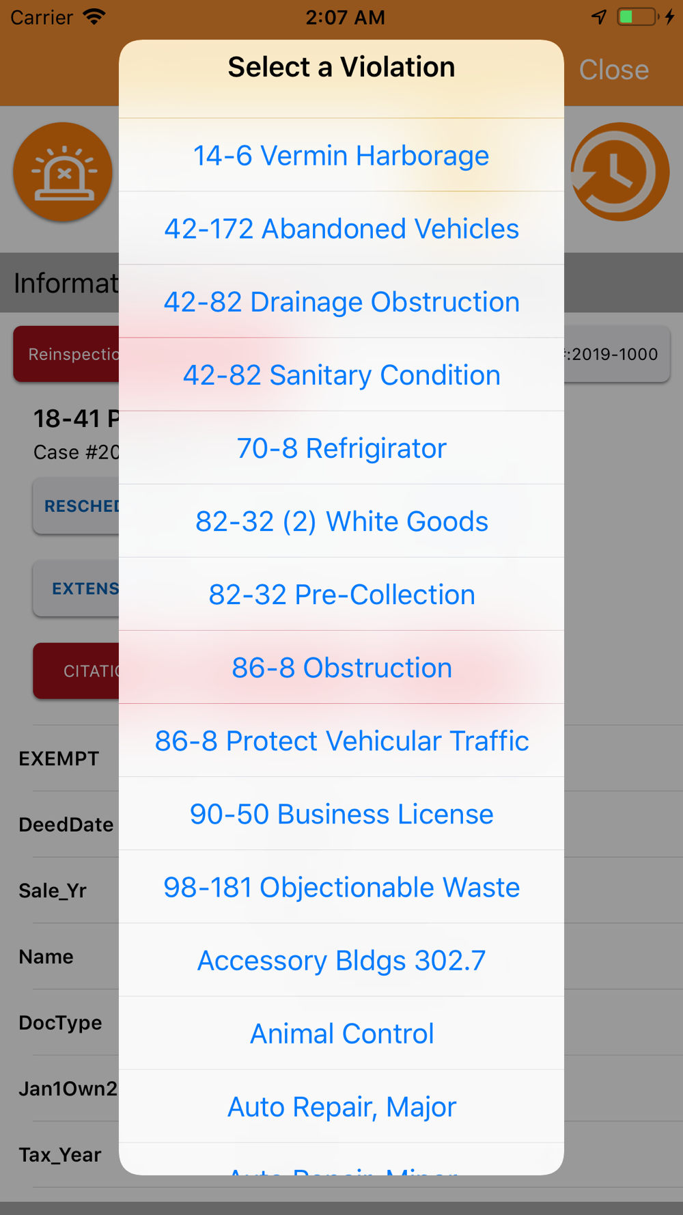Choose Accessory Bldgs 302.7
The image size is (683, 1215).
point(341,960)
